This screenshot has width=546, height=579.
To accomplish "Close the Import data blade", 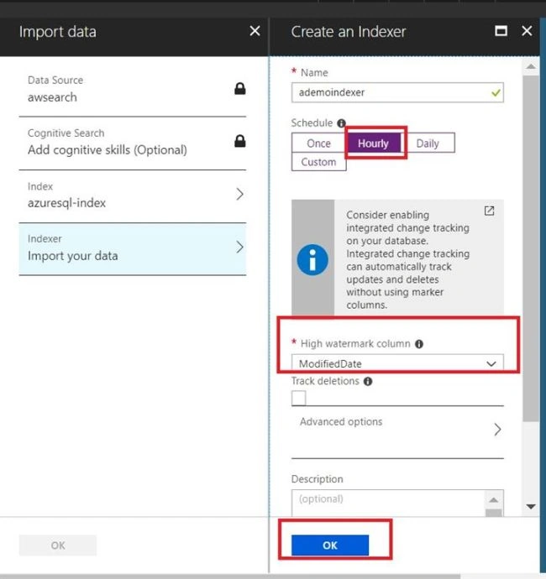I will point(255,31).
